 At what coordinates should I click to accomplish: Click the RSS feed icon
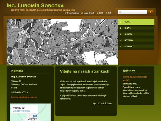tap(98, 13)
